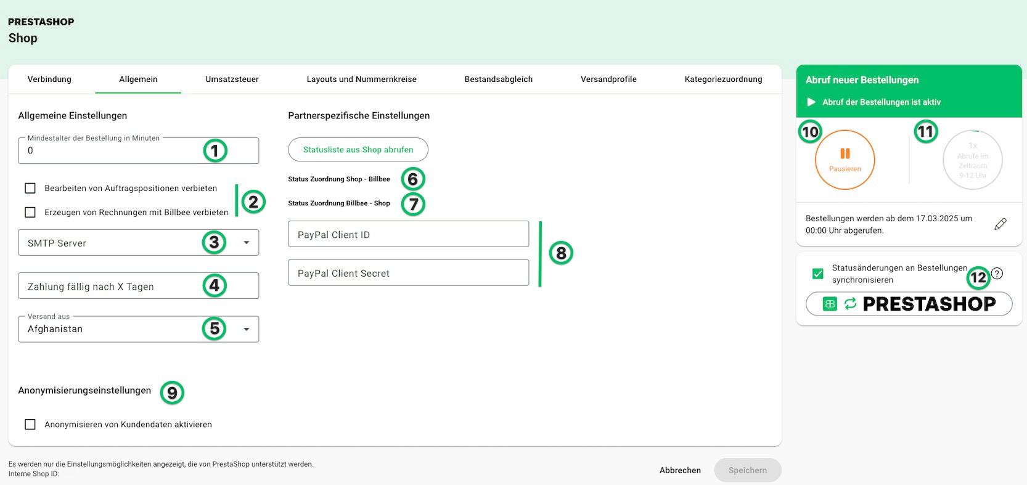The height and width of the screenshot is (485, 1027).
Task: Click the green sync arrows icon
Action: (x=850, y=304)
